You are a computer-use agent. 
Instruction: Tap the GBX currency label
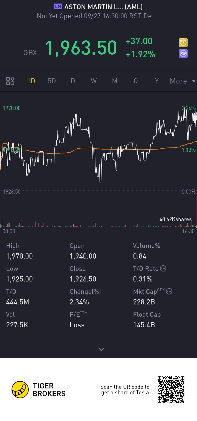coord(30,53)
